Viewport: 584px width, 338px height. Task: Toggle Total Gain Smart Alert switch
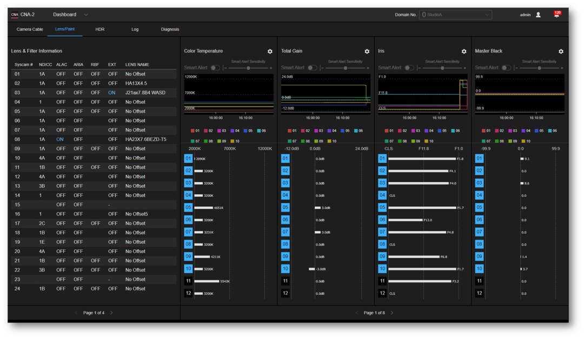(x=312, y=67)
